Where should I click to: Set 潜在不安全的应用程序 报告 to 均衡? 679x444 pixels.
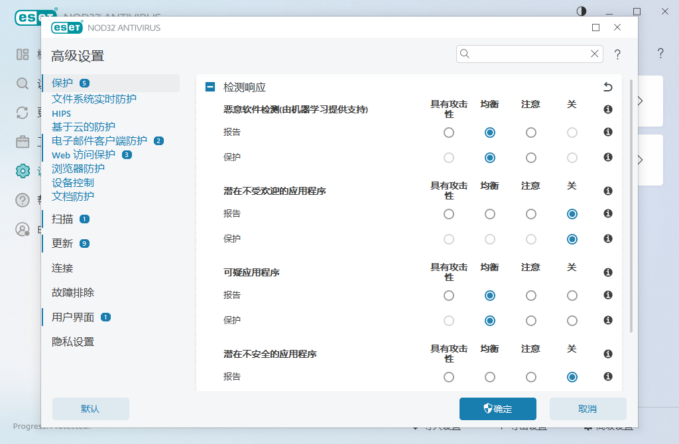[x=490, y=377]
